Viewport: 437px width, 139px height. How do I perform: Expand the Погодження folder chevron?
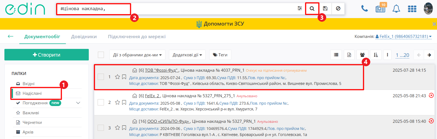(x=78, y=103)
